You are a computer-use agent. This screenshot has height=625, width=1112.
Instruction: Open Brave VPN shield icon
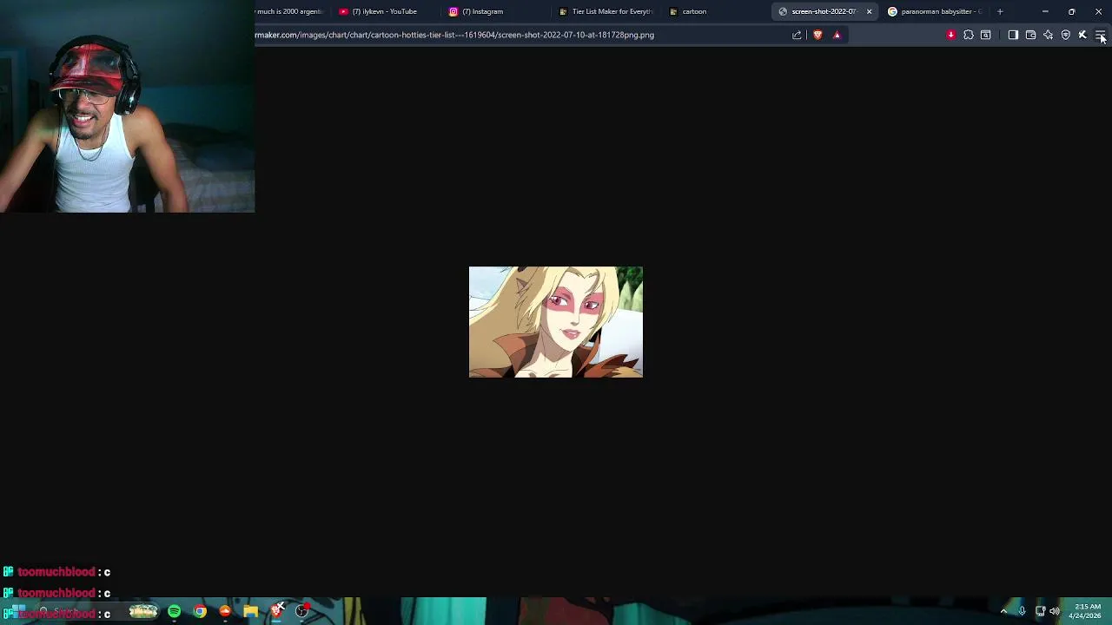pyautogui.click(x=1065, y=35)
